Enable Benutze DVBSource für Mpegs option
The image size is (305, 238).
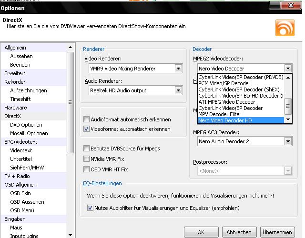(x=86, y=149)
